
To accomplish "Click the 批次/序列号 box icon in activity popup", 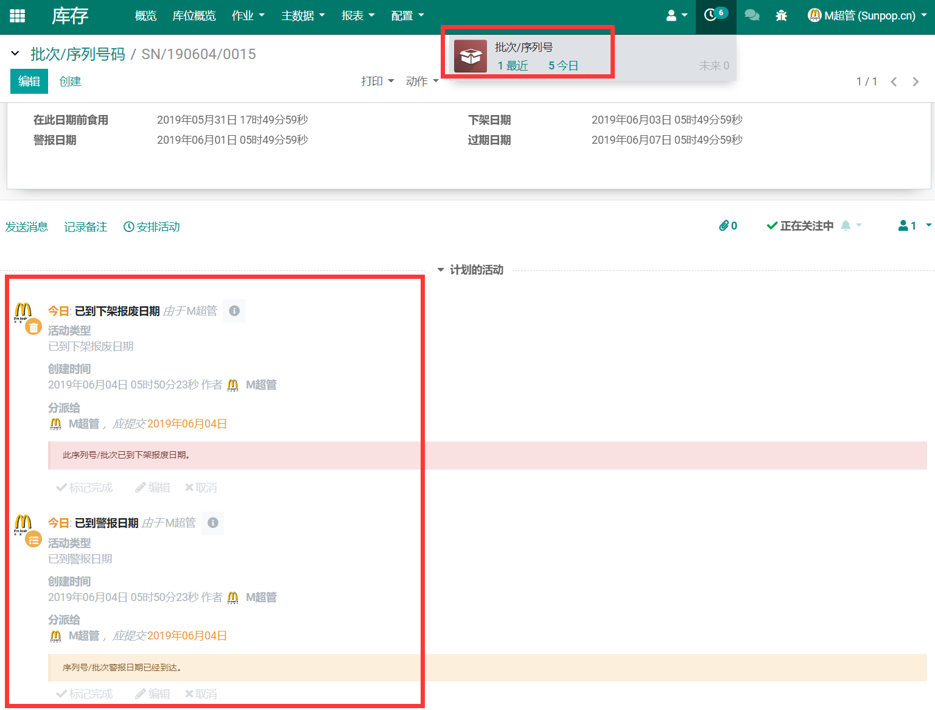I will [x=471, y=56].
